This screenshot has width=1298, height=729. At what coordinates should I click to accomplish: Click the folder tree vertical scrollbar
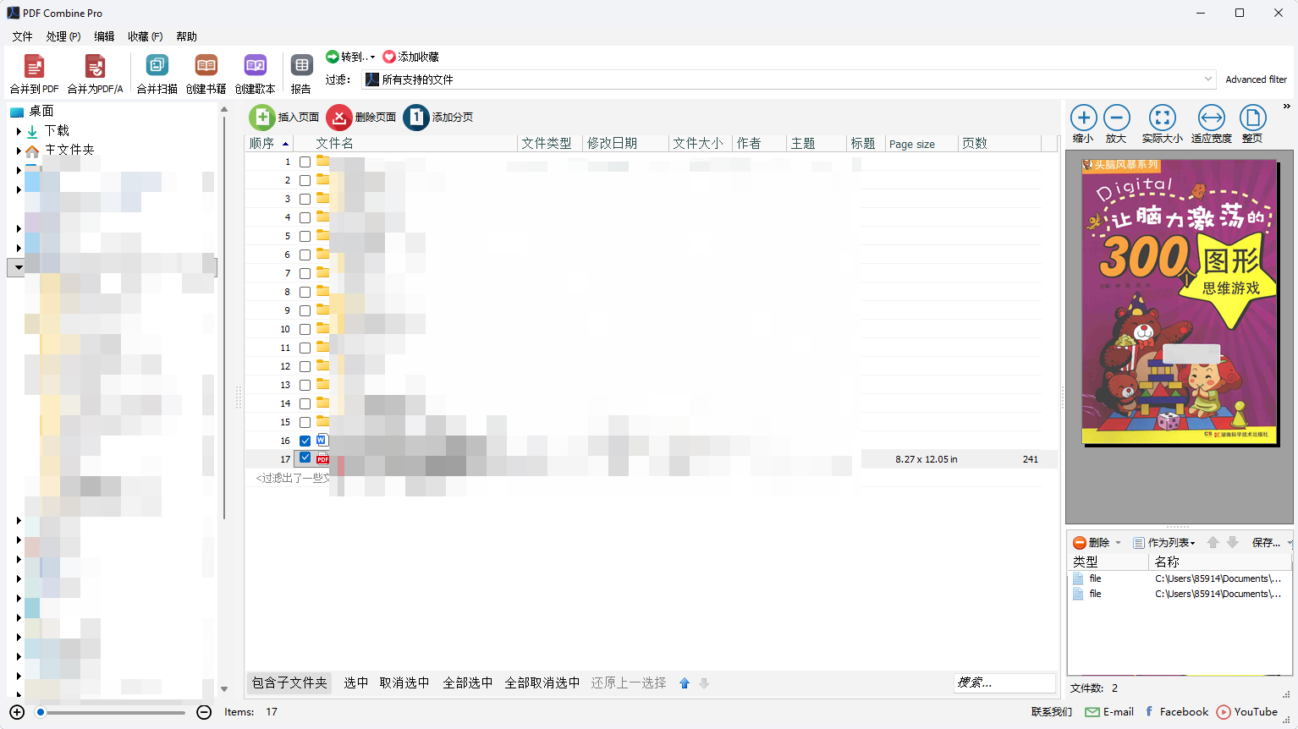coord(224,317)
